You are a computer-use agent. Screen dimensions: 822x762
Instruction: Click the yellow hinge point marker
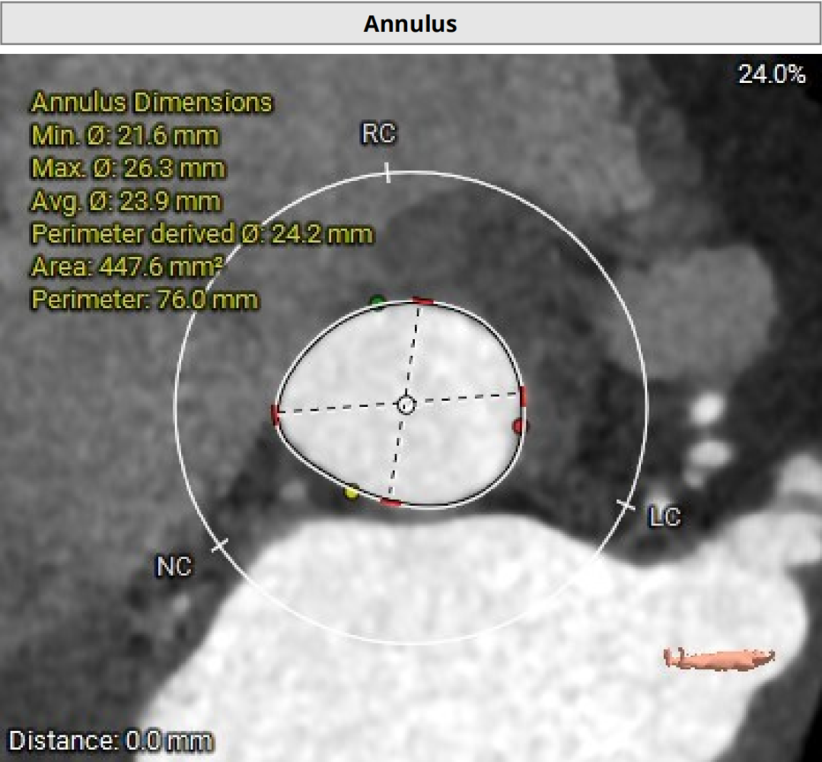[x=351, y=493]
